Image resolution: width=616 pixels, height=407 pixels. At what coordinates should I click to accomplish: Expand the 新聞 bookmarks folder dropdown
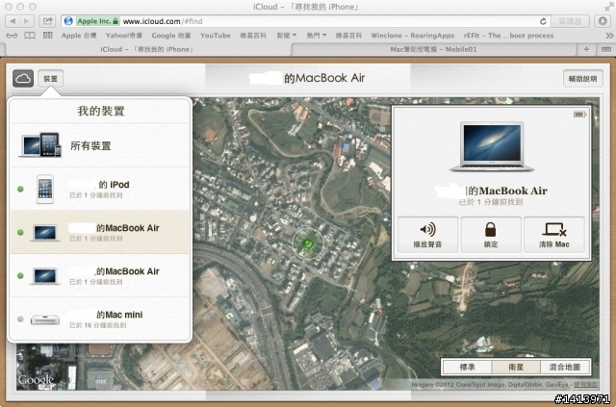point(287,36)
